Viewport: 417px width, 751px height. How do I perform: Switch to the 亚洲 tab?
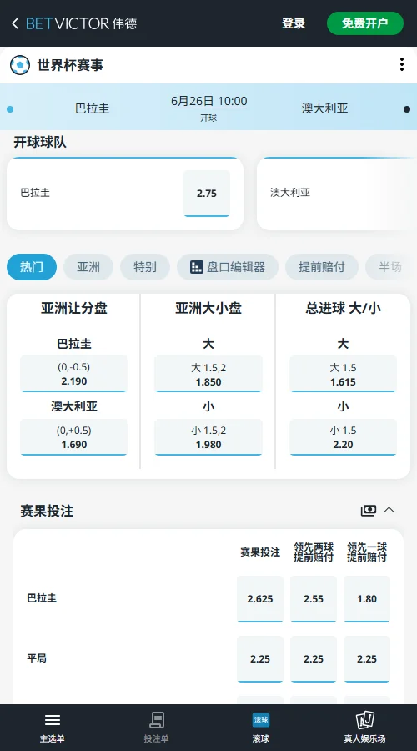(88, 267)
